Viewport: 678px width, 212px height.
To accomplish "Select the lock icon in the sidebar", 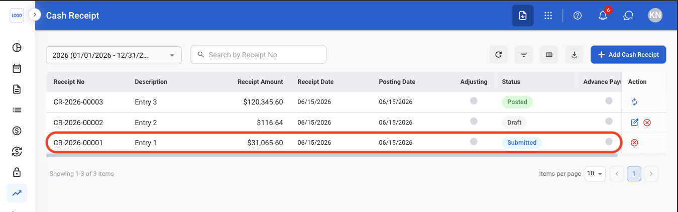I will (x=17, y=172).
